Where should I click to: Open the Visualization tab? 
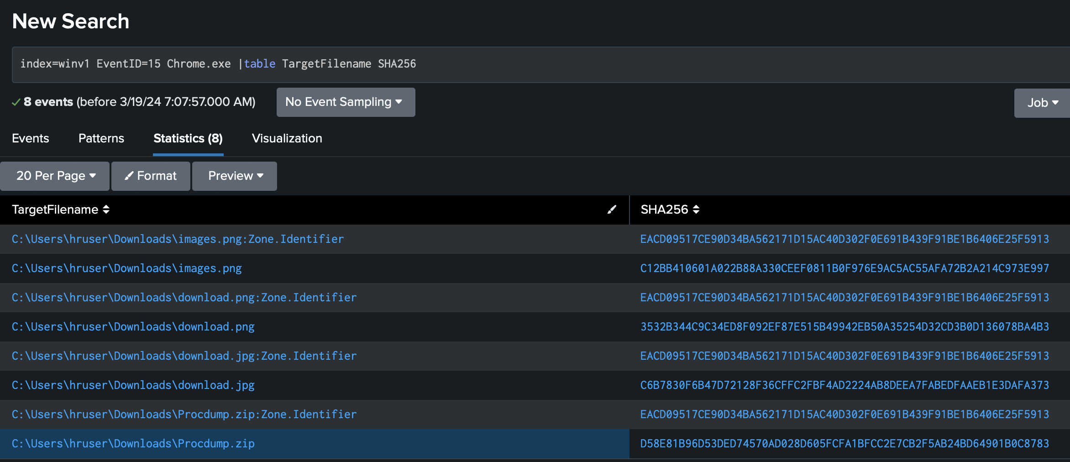click(x=287, y=138)
